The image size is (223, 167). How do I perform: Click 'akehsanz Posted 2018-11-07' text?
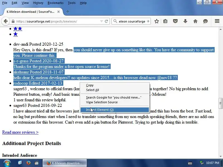pos(38,72)
